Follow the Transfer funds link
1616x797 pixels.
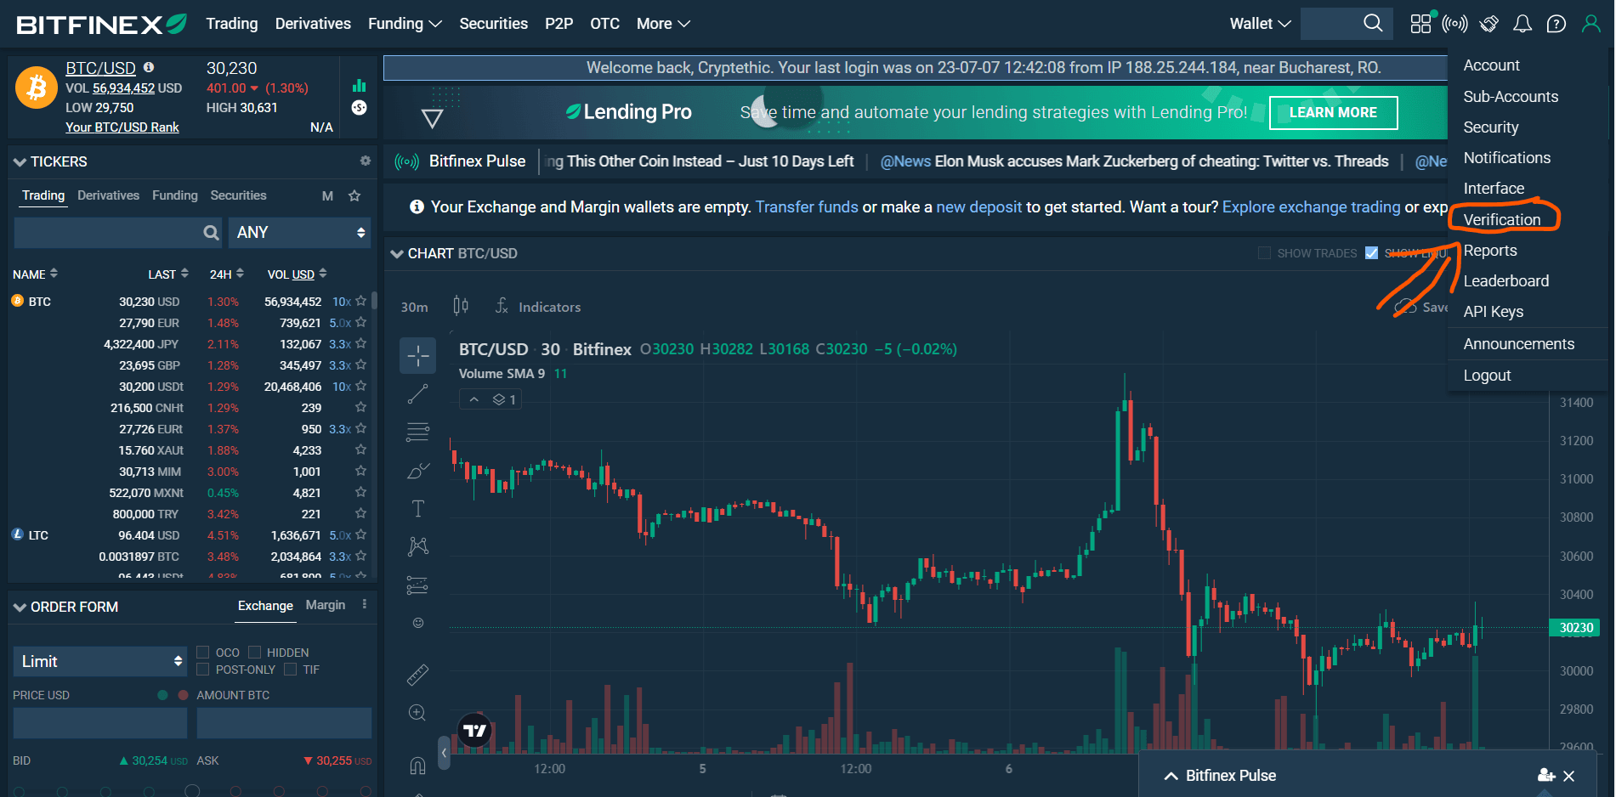coord(807,206)
